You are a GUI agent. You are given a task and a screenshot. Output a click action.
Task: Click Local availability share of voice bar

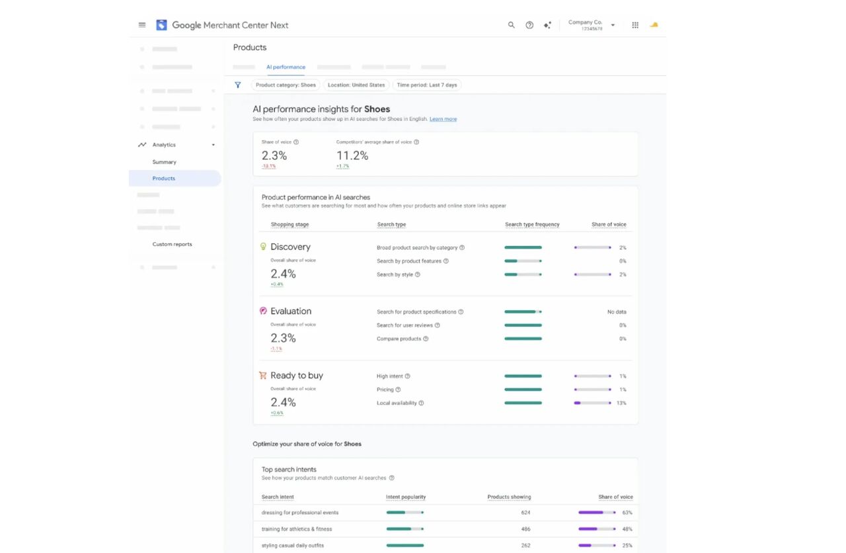pos(593,403)
